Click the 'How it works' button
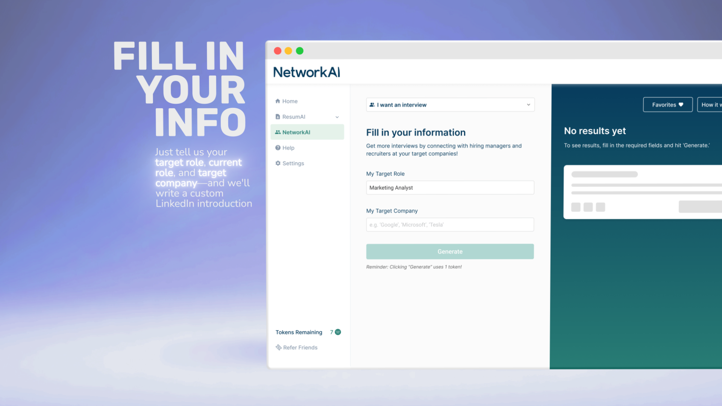The height and width of the screenshot is (406, 722). click(710, 105)
